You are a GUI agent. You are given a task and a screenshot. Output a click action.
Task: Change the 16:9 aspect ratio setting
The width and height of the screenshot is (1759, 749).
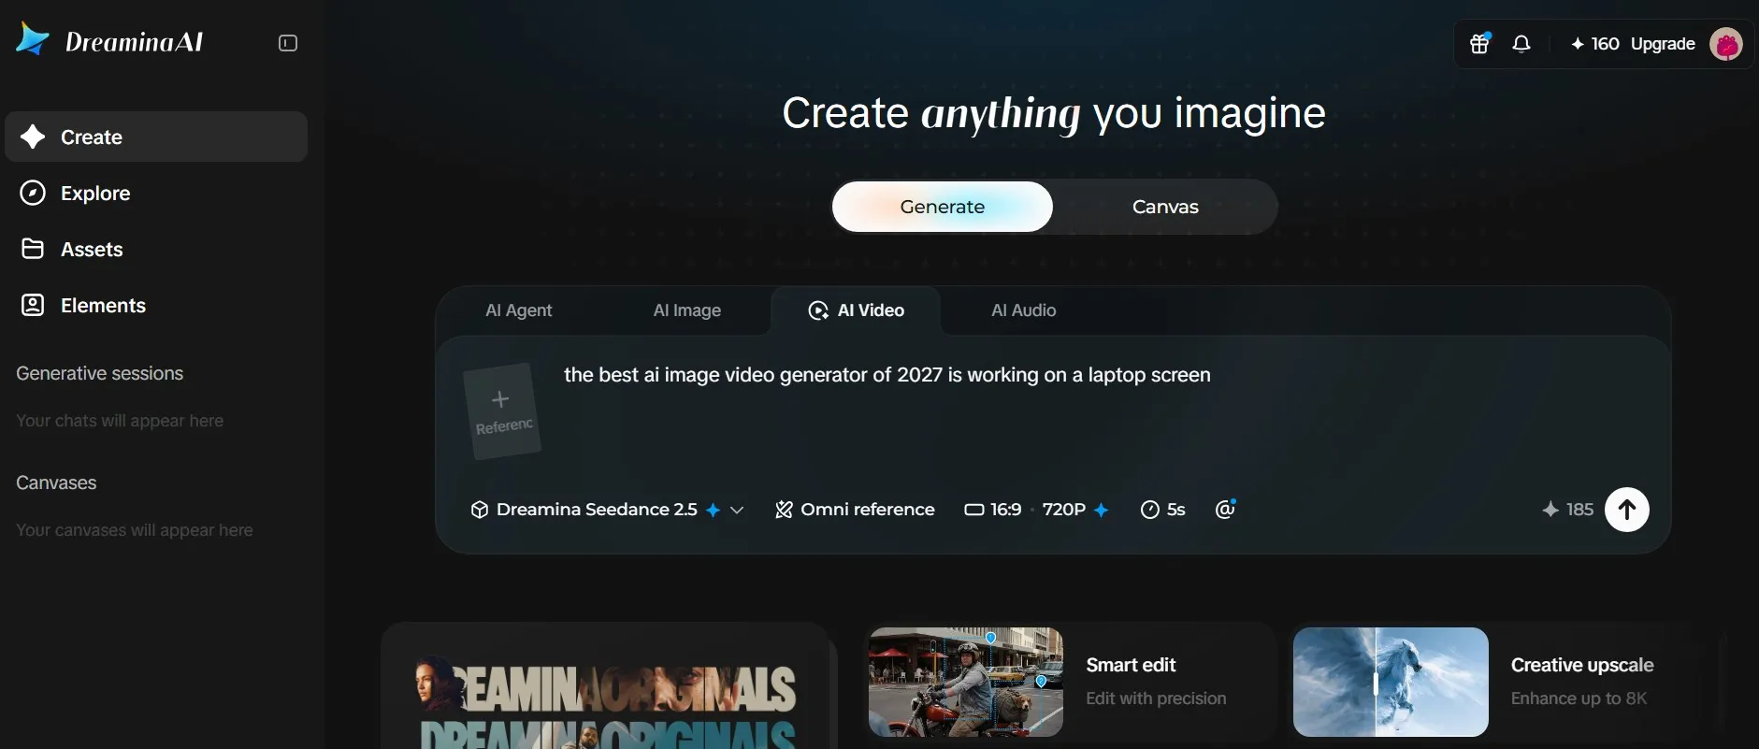[x=993, y=510]
